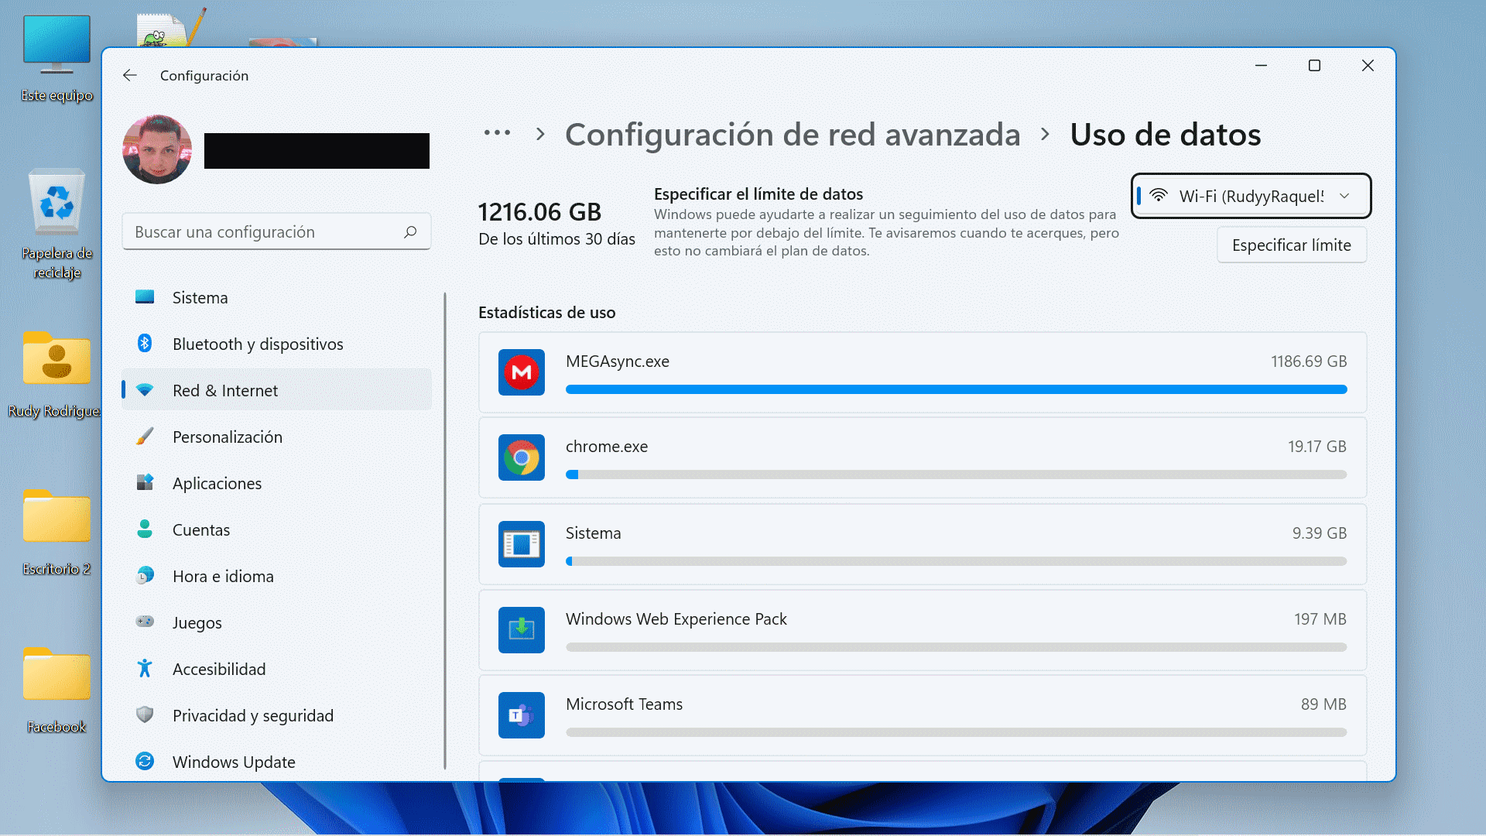Open Aplicaciones category
This screenshot has height=836, width=1486.
(276, 483)
